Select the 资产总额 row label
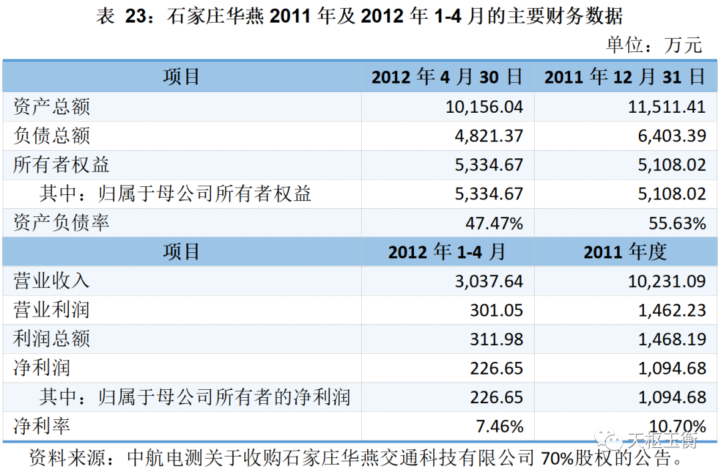 [x=51, y=107]
